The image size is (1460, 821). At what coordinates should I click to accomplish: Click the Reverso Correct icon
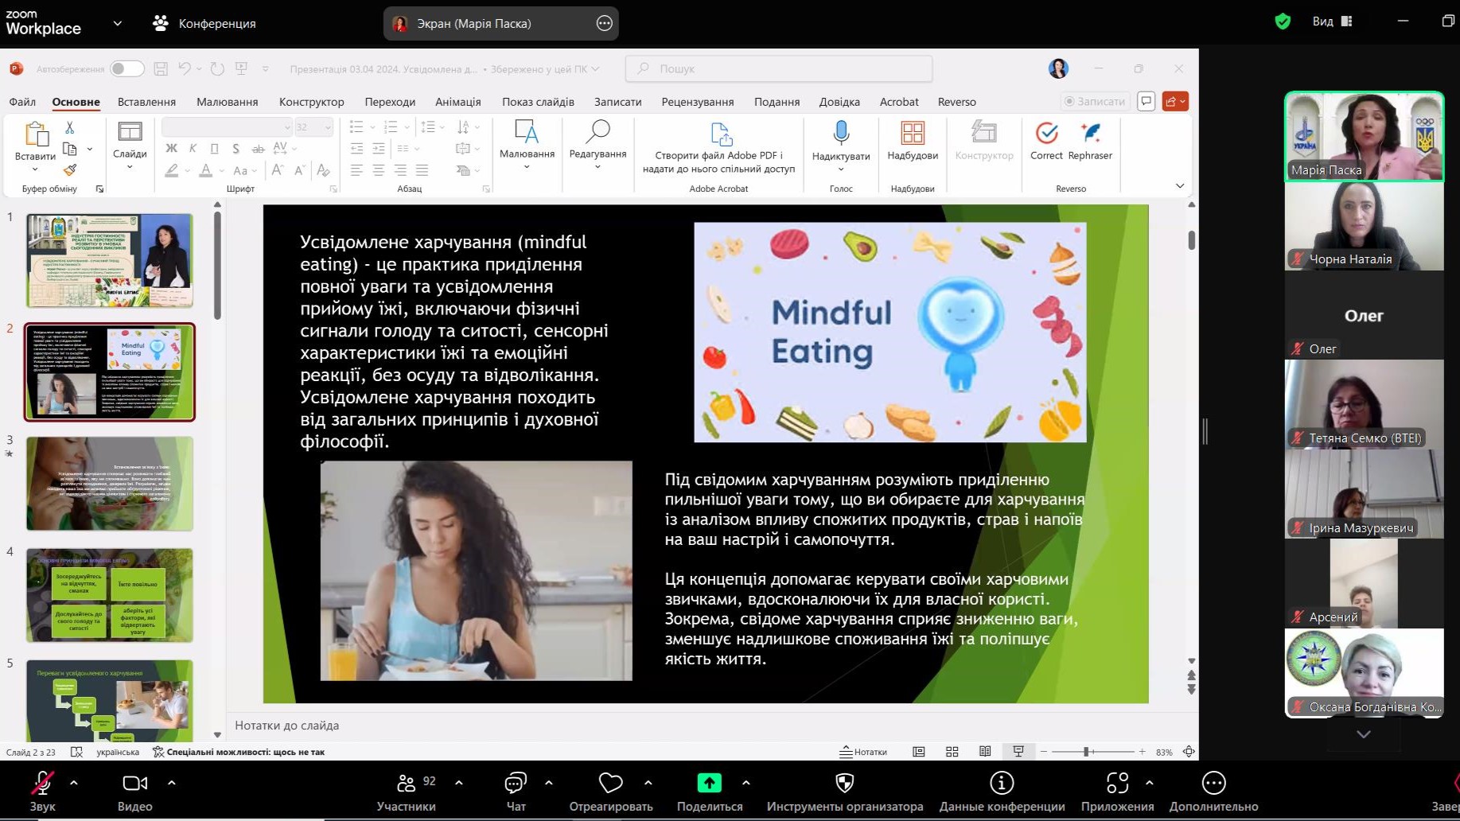(x=1045, y=133)
